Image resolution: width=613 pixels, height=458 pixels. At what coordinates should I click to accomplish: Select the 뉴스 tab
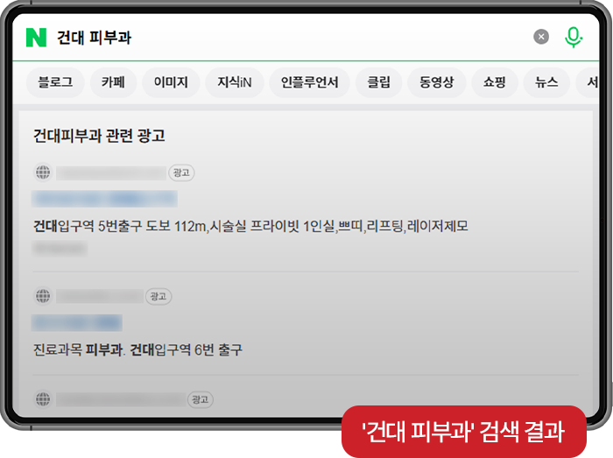coord(546,82)
